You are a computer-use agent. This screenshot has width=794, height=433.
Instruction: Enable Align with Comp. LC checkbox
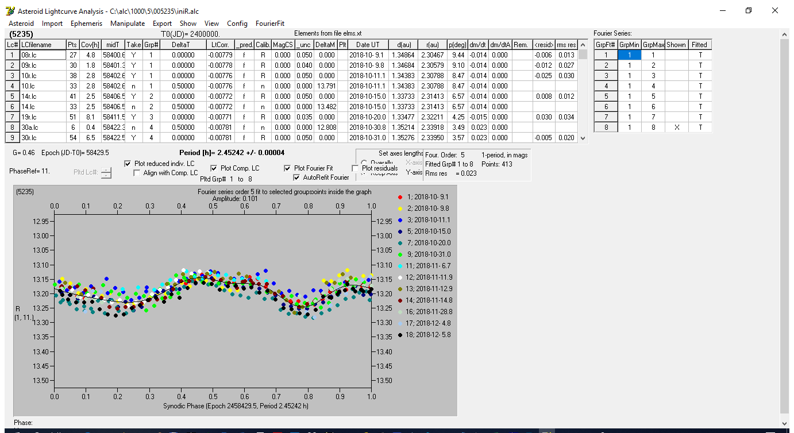click(x=137, y=173)
